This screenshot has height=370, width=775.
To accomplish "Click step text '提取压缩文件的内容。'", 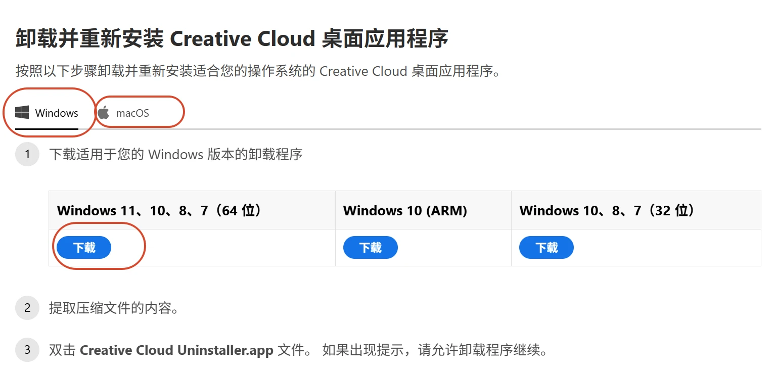I will [114, 308].
